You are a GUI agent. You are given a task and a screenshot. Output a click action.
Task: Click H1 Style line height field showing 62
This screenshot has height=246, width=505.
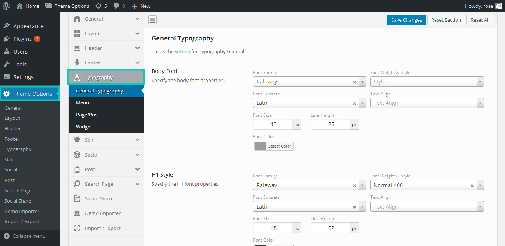pos(331,228)
